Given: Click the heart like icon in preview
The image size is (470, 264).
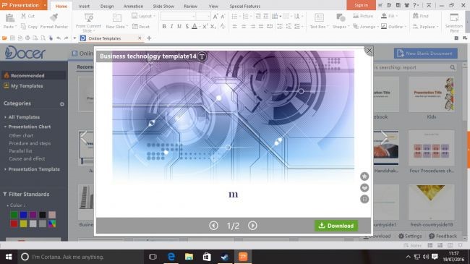Looking at the screenshot, I should click(x=364, y=188).
